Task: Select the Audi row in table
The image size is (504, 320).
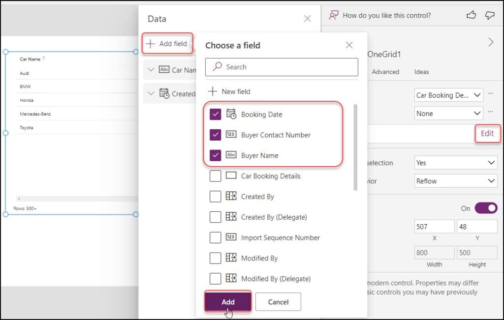Action: [77, 73]
